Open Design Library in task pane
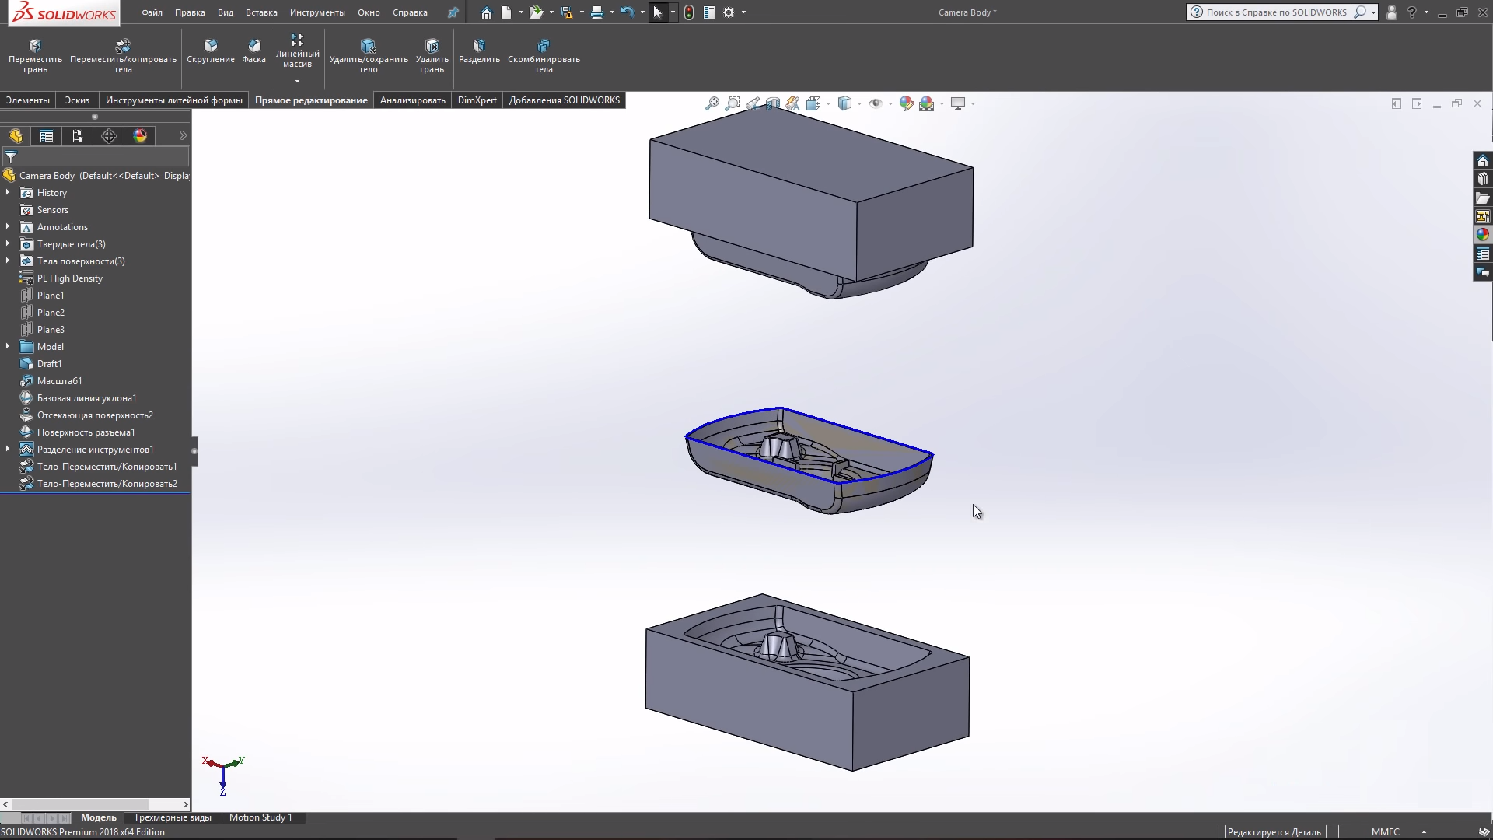Image resolution: width=1493 pixels, height=840 pixels. coord(1483,179)
